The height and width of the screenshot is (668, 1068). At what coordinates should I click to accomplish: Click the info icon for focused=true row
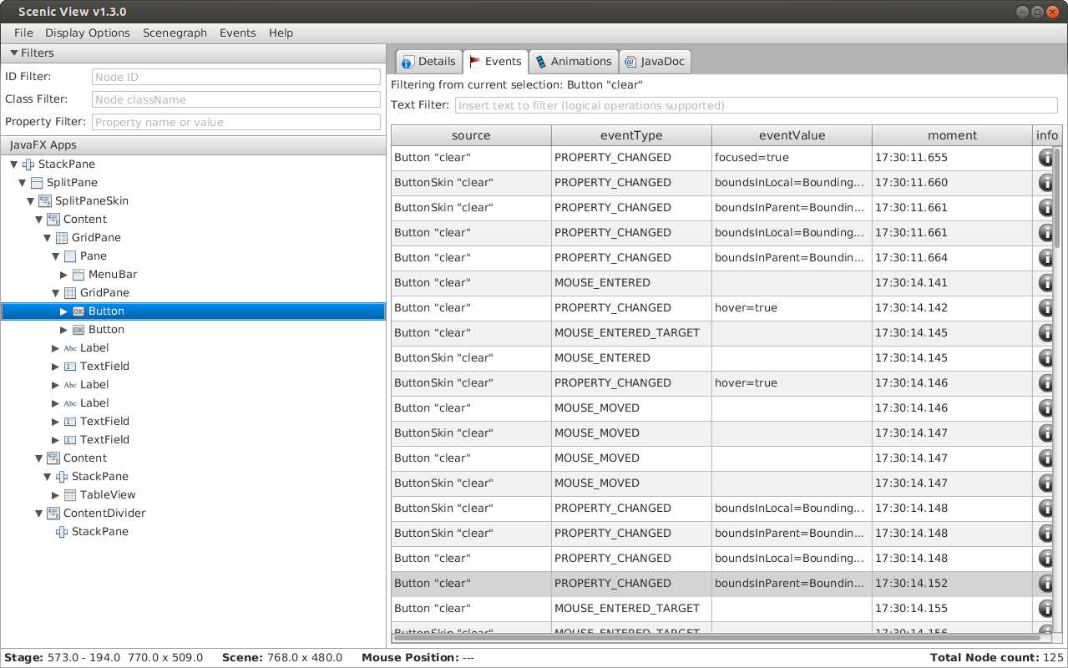[x=1046, y=158]
